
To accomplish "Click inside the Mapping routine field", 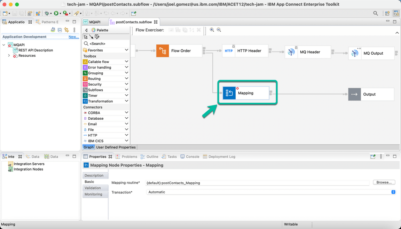I will pos(244,183).
